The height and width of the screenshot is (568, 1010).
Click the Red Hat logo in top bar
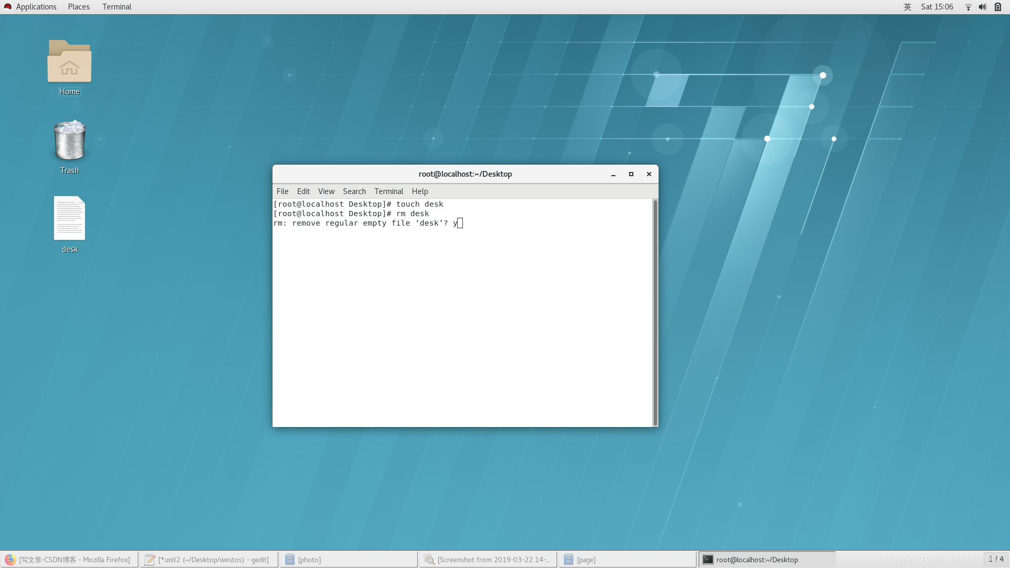tap(8, 7)
